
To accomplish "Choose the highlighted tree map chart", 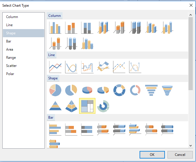I will [x=87, y=106].
